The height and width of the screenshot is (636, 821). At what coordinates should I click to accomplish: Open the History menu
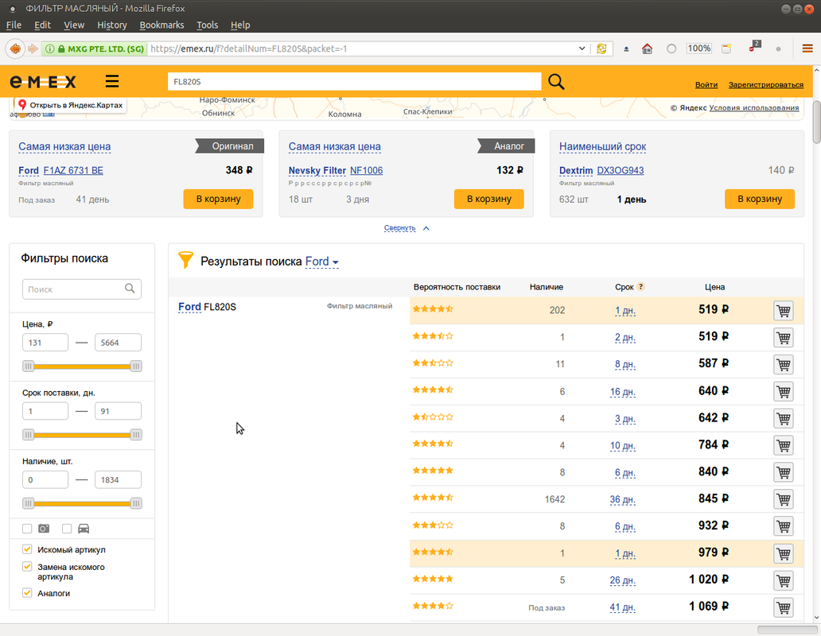(112, 25)
